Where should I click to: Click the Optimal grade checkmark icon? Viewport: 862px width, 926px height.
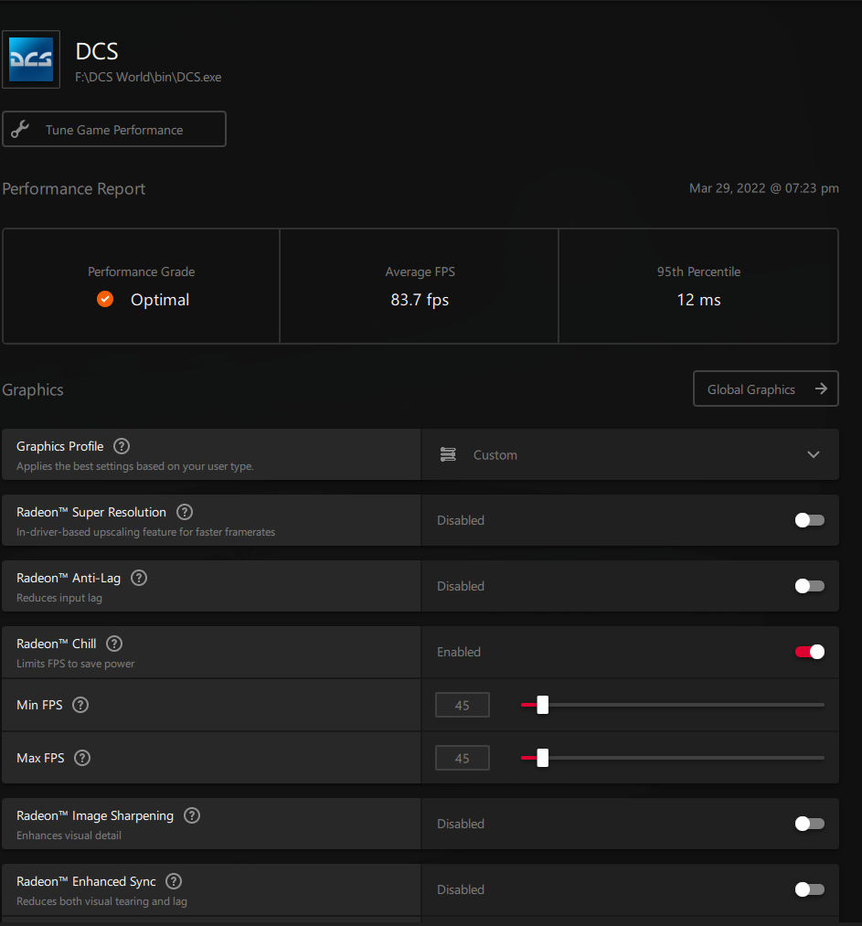(105, 299)
